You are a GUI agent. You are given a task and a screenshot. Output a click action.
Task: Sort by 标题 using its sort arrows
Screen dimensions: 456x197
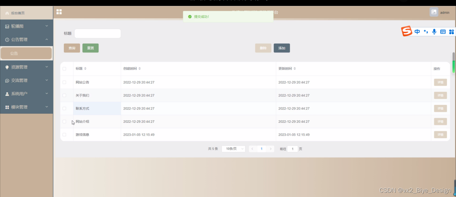tap(85, 69)
